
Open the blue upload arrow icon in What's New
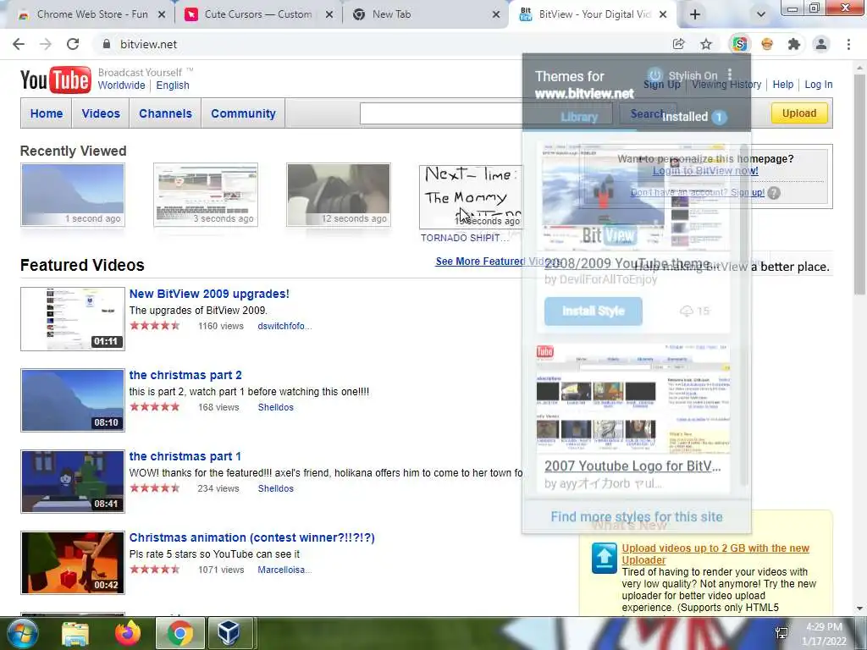point(605,559)
